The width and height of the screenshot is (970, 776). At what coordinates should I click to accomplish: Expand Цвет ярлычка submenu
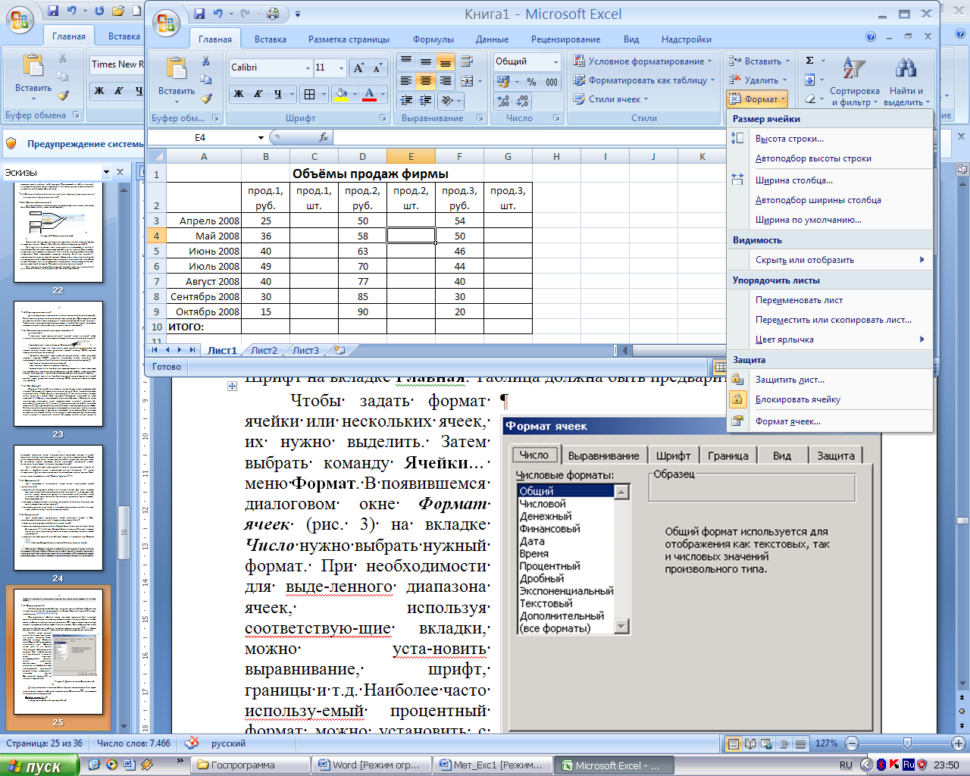coord(829,339)
